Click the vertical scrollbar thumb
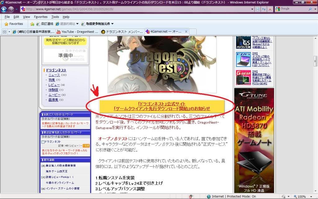This screenshot has height=199, width=318. 316,61
